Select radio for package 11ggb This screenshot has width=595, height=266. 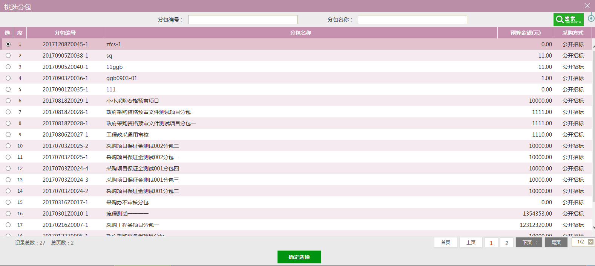8,67
